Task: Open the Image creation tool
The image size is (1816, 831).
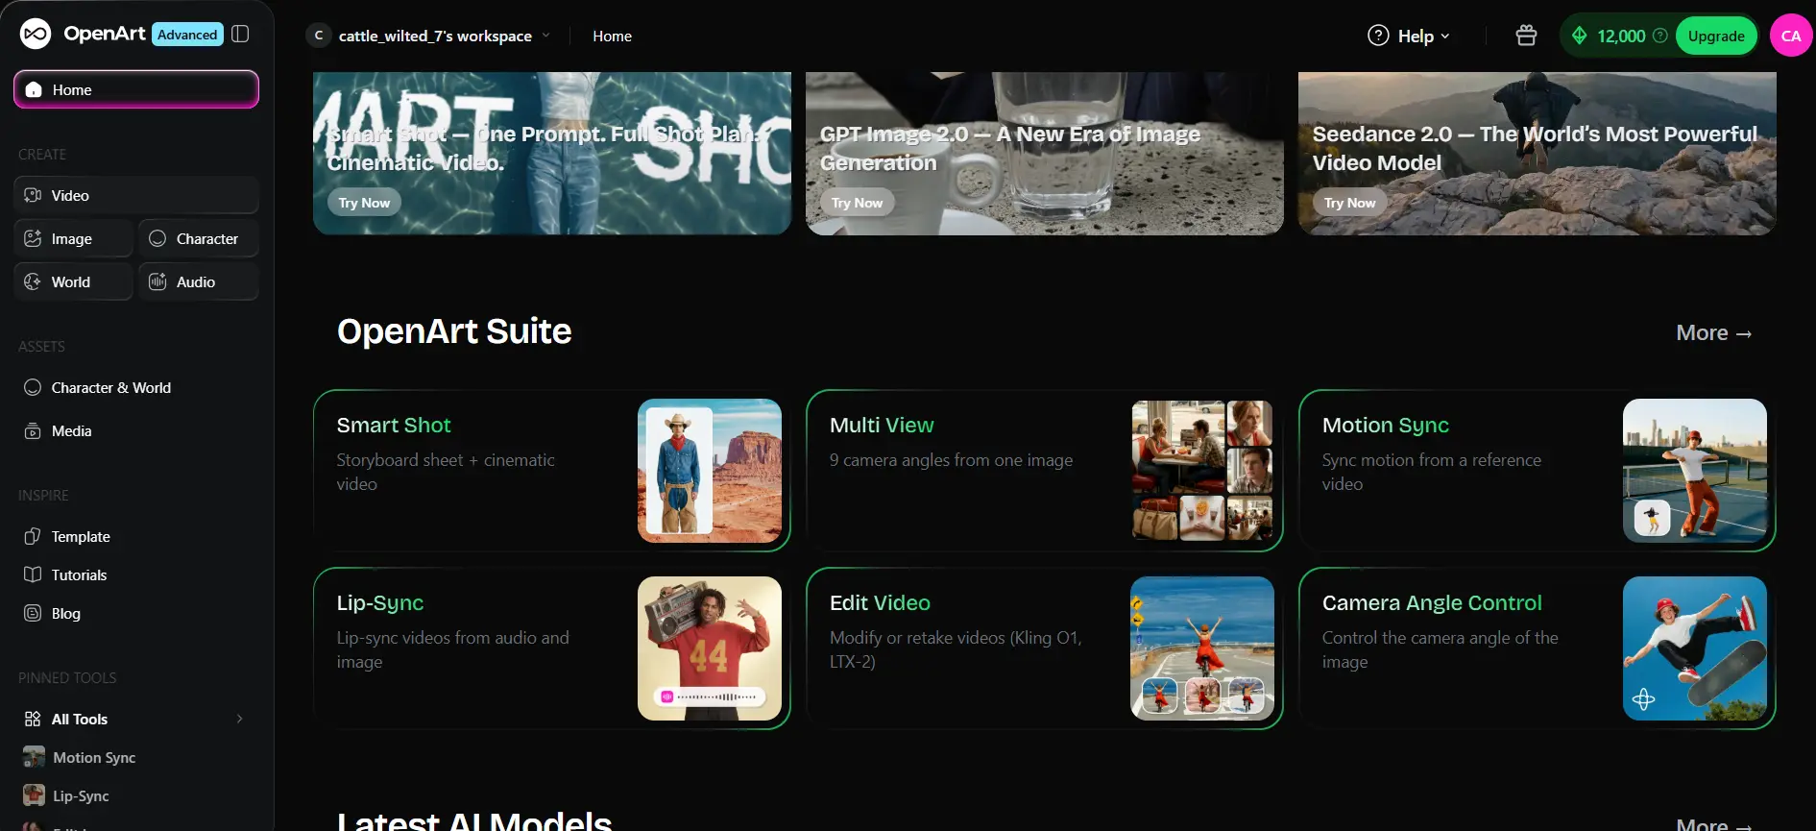Action: (x=74, y=238)
